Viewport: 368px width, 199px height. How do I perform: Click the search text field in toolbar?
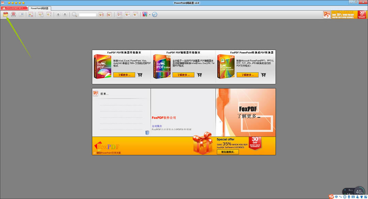point(88,15)
